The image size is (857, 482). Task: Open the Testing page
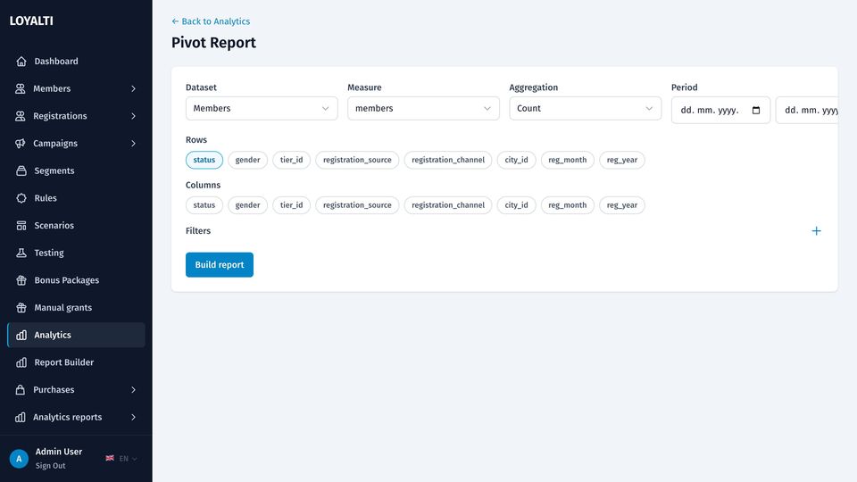76,253
